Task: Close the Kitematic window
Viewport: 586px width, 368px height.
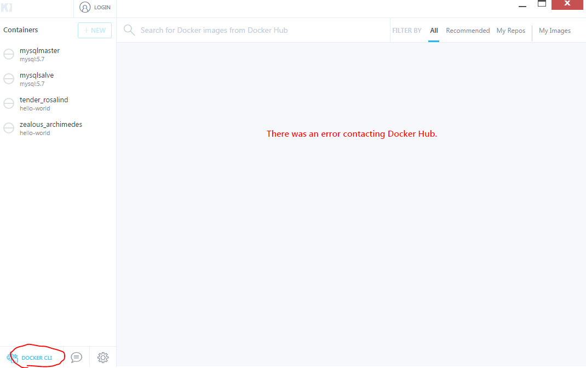Action: pos(567,4)
